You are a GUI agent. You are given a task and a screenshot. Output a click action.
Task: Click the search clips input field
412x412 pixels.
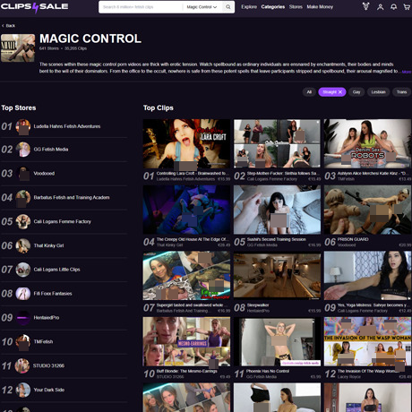[x=141, y=7]
